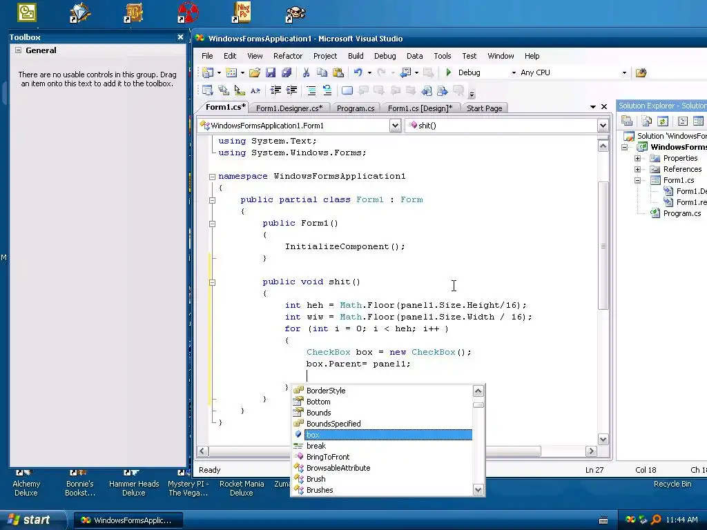Screen dimensions: 707x530
Task: Close the Toolbox panel
Action: [x=180, y=37]
